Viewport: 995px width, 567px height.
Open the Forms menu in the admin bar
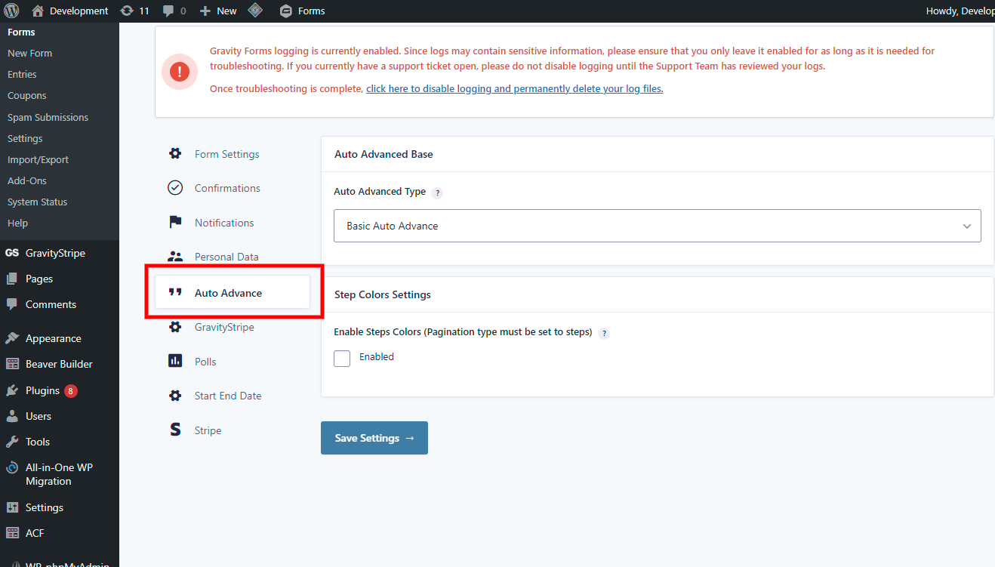coord(302,11)
